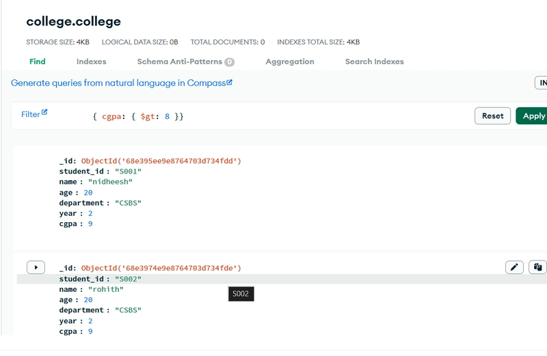Viewport: 547px width, 356px height.
Task: Expand the second document with arrow button
Action: [x=36, y=267]
